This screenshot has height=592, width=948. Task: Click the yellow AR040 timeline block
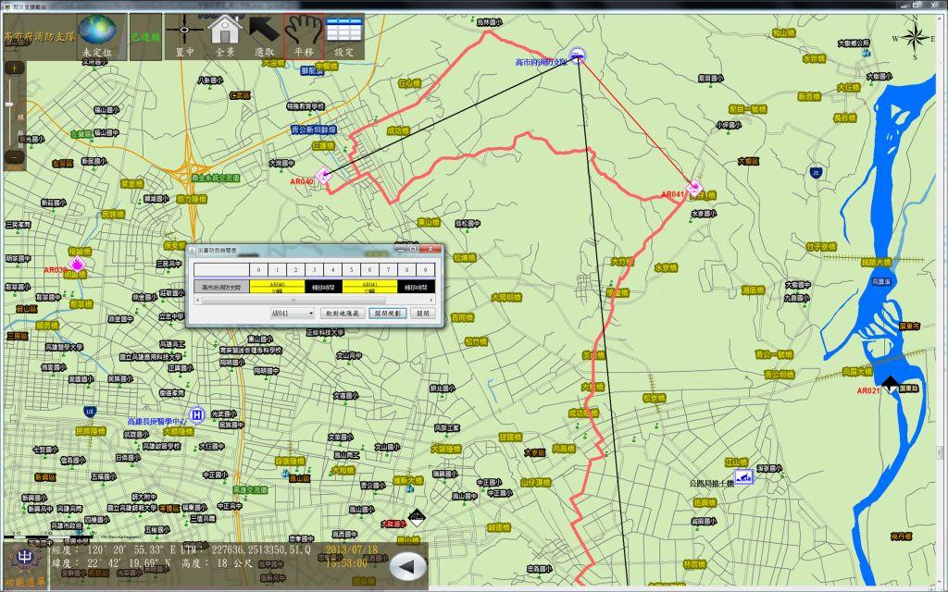pos(277,287)
